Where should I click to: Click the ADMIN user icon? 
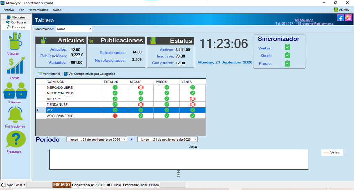(336, 10)
